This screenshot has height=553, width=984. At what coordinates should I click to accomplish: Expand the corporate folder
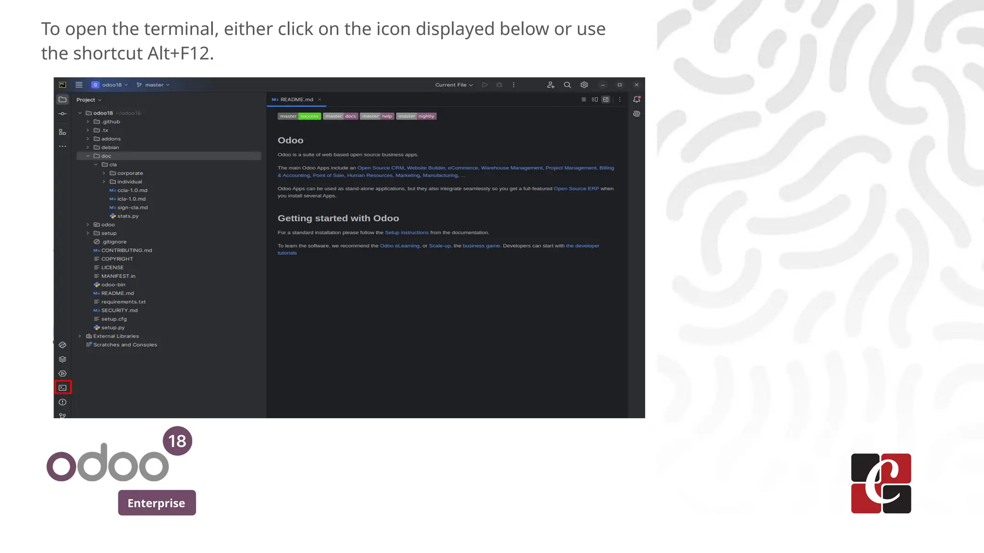point(104,173)
